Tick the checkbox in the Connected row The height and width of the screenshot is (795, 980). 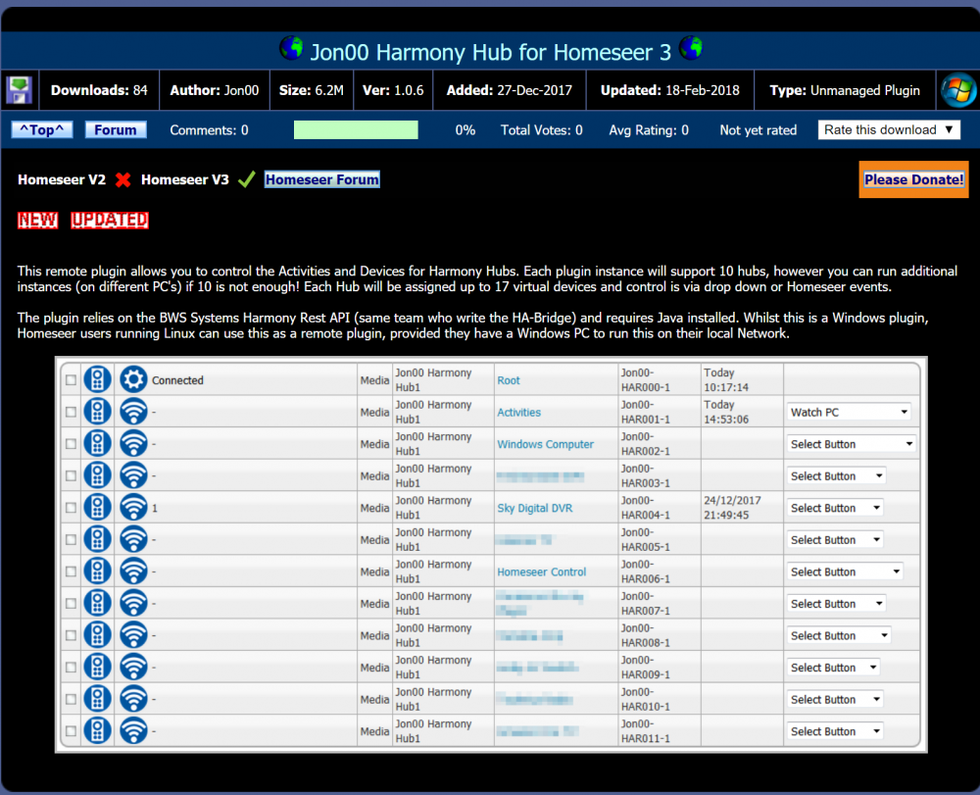[x=70, y=380]
